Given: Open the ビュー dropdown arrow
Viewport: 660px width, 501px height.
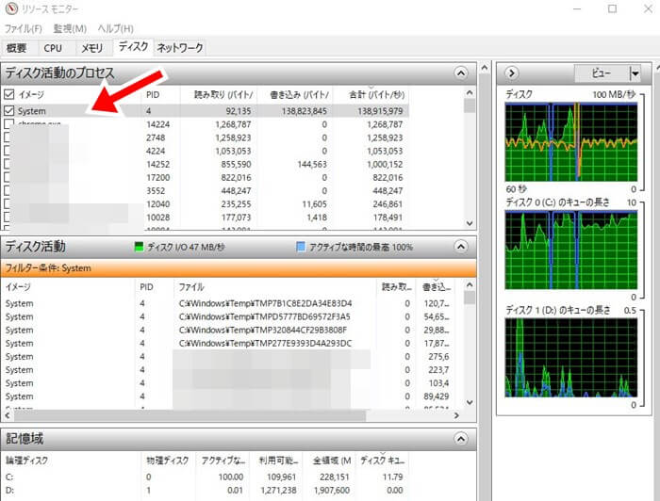Looking at the screenshot, I should click(x=635, y=73).
